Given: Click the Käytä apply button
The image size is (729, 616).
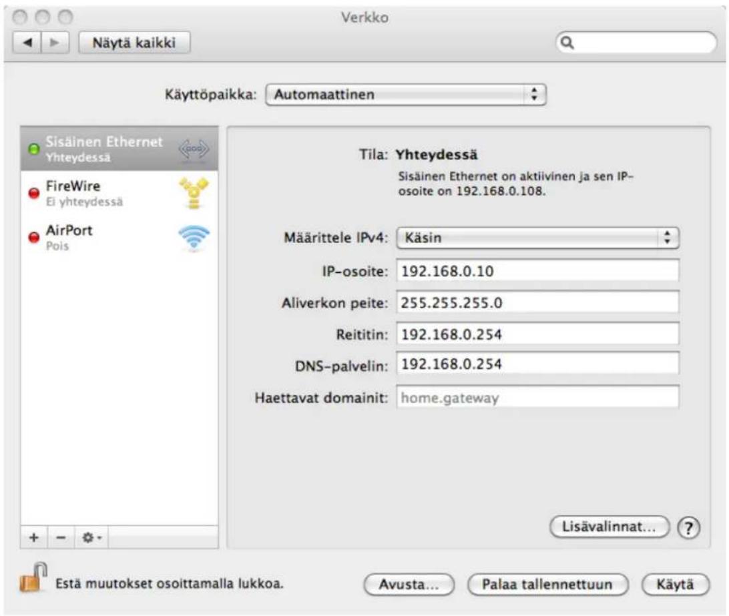Looking at the screenshot, I should pos(675,585).
